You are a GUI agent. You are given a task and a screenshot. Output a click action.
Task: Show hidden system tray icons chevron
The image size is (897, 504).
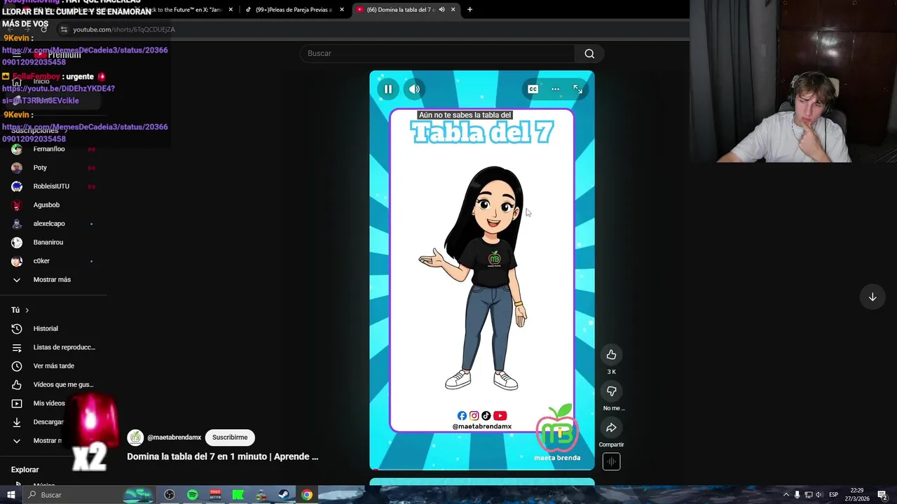coord(786,495)
